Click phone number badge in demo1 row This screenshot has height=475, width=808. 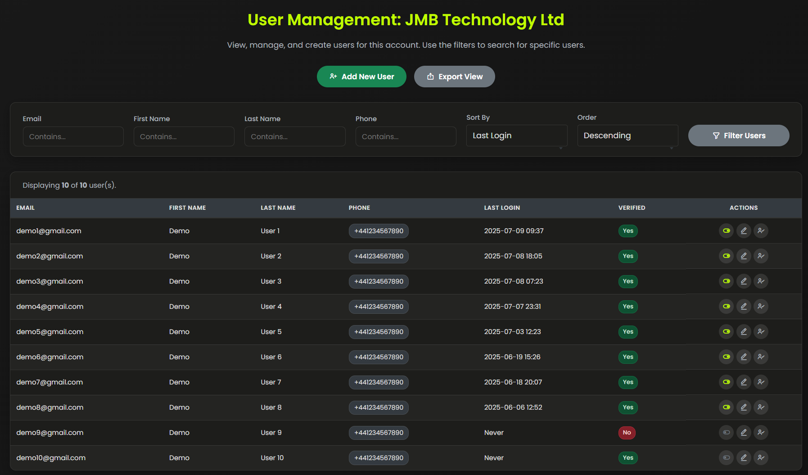pos(379,231)
